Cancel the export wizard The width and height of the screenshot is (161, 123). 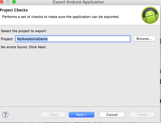[112, 115]
